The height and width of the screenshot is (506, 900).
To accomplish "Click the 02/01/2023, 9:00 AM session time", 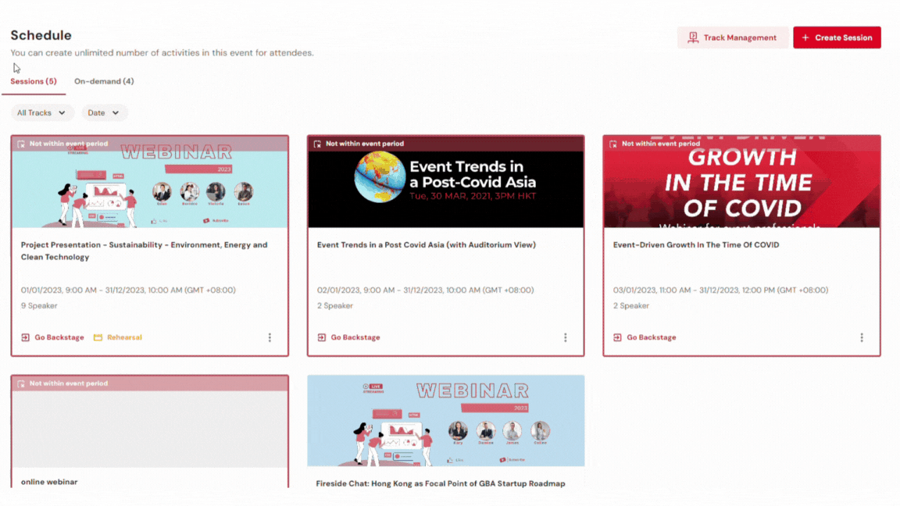I will coord(425,290).
